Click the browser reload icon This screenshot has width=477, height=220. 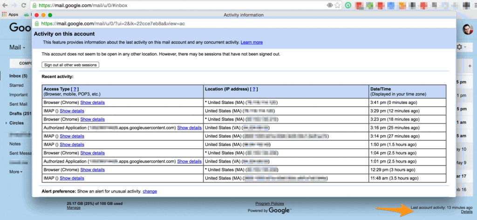click(23, 5)
